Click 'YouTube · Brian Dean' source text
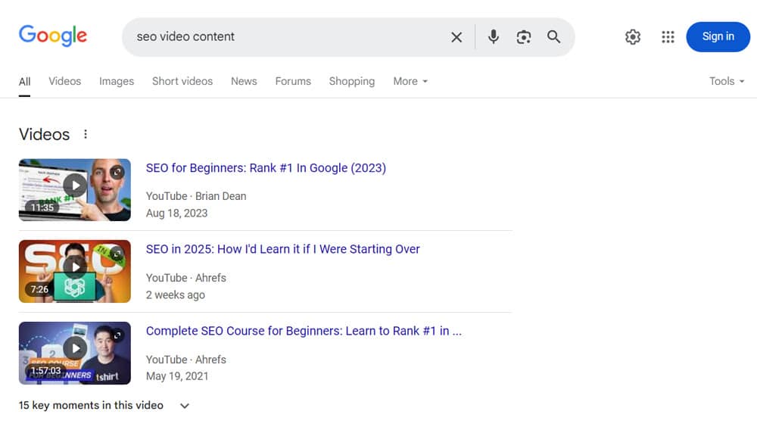The width and height of the screenshot is (757, 424). pyautogui.click(x=196, y=196)
